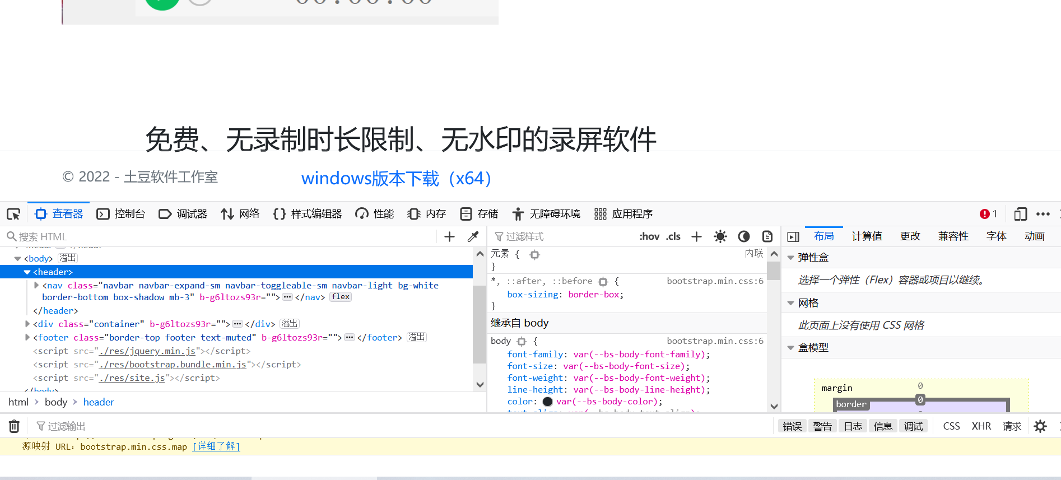The image size is (1061, 480).
Task: Click the 详细了解 link in console
Action: [x=216, y=446]
